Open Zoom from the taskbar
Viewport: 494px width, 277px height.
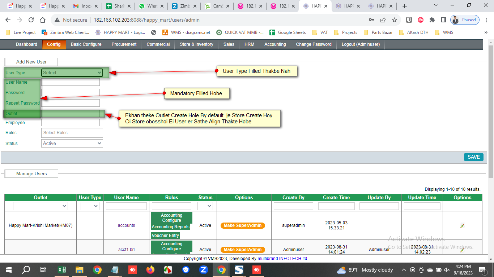(204, 270)
